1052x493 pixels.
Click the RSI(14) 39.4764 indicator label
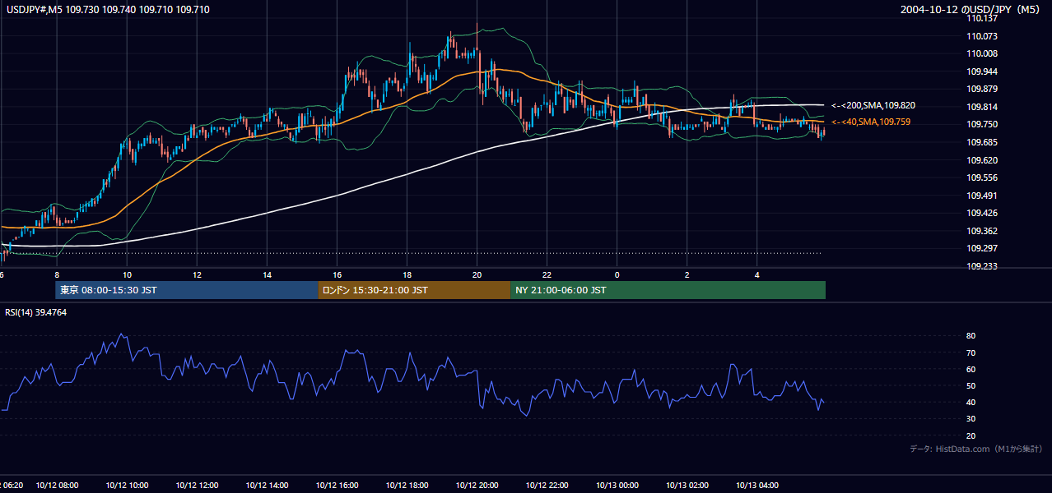pyautogui.click(x=35, y=312)
